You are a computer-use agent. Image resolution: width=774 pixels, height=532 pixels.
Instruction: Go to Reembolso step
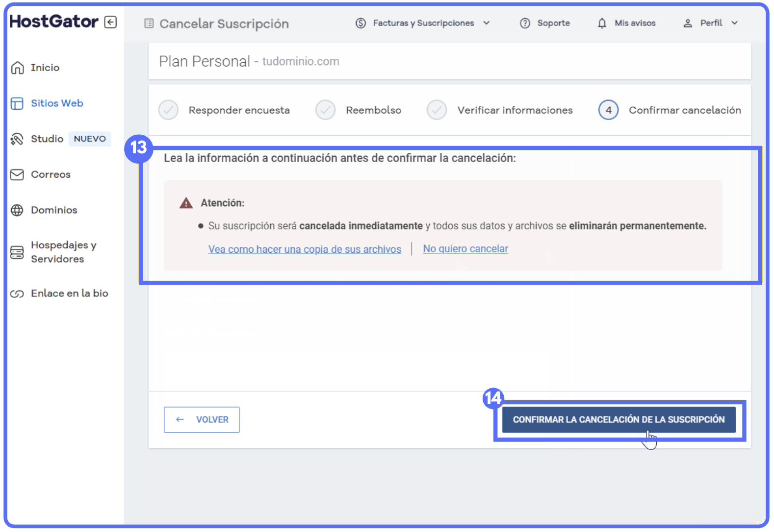(x=325, y=110)
